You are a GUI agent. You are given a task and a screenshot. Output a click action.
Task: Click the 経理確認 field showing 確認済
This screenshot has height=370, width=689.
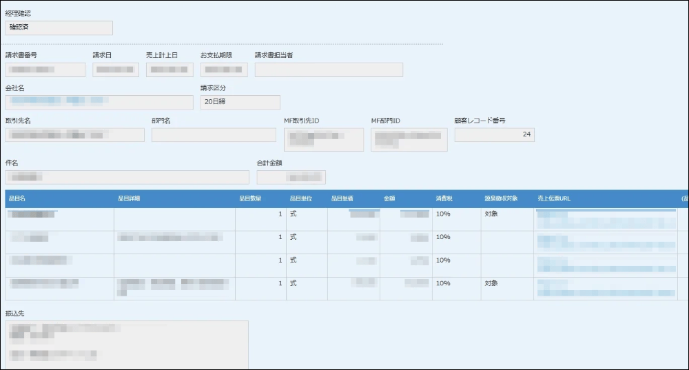(x=59, y=28)
